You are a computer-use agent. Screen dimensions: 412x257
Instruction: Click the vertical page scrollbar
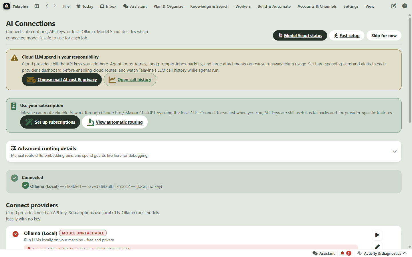coord(410,71)
